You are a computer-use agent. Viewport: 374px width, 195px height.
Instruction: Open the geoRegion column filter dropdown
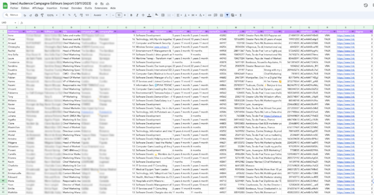(x=261, y=32)
